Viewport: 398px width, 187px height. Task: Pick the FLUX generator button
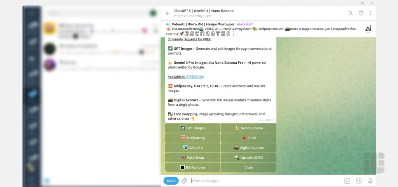[x=248, y=138]
